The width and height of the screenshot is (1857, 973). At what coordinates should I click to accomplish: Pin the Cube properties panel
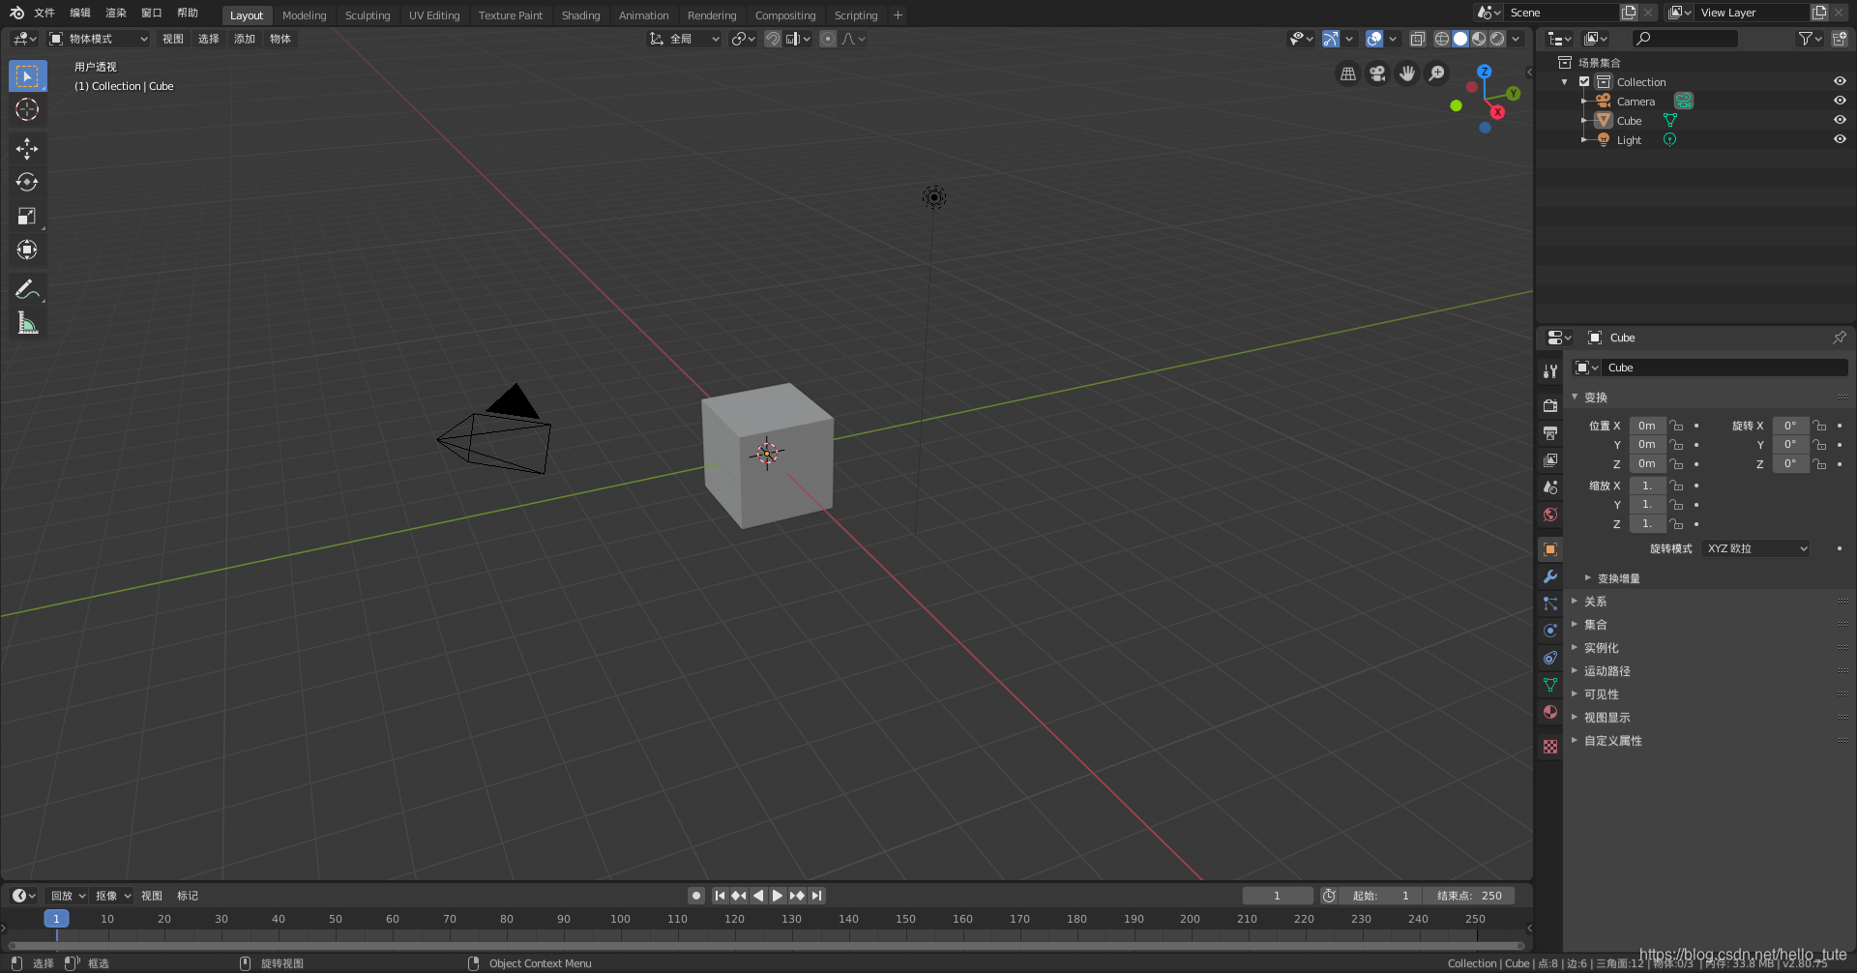(x=1839, y=338)
